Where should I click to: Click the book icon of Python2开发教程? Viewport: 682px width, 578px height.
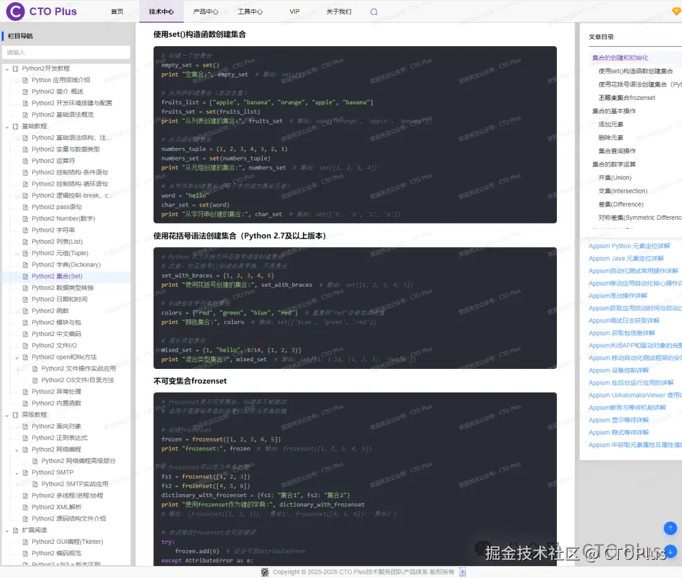16,68
